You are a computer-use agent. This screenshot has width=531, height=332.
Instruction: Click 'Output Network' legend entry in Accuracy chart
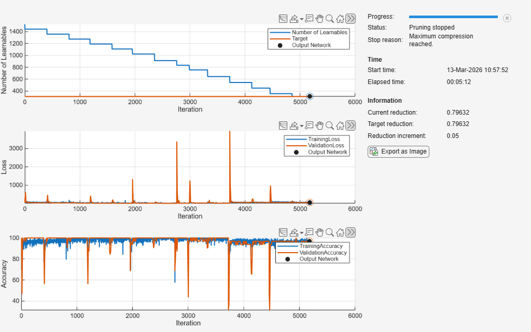[319, 259]
